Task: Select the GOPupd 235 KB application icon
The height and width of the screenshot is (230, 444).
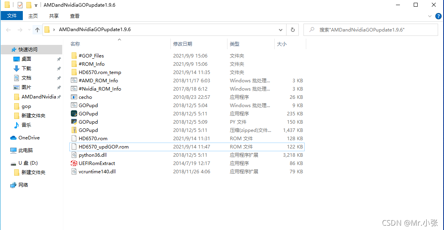Action: click(x=74, y=113)
